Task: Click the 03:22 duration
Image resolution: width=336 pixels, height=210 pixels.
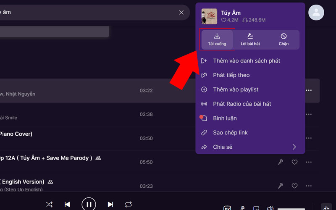Action: 146,91
